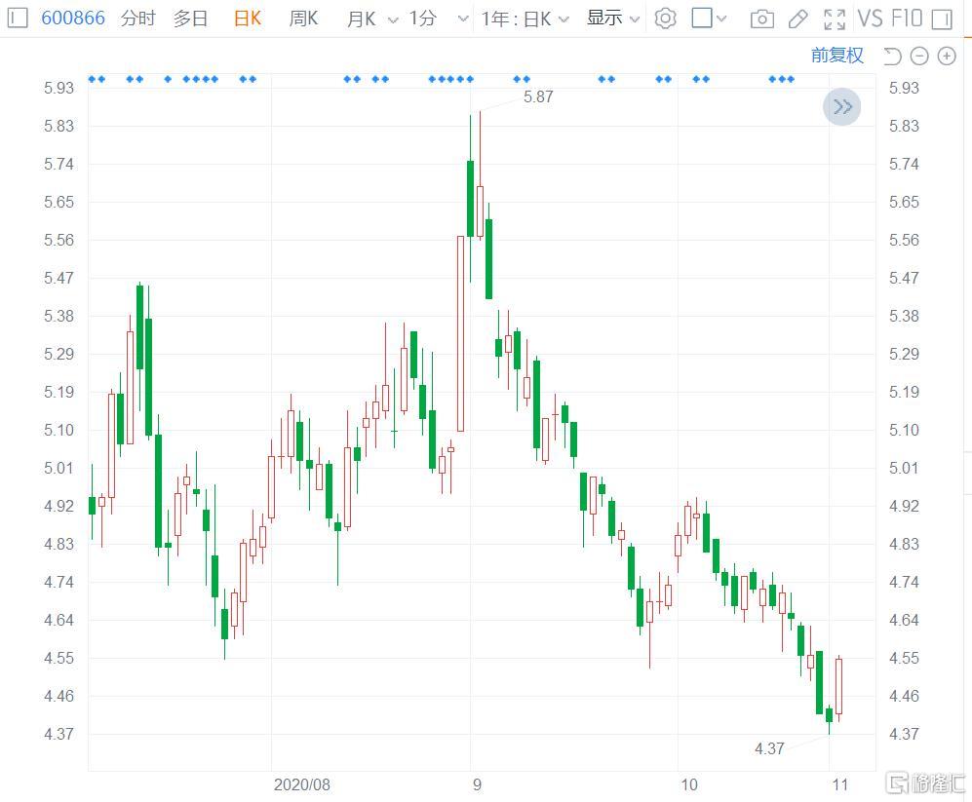Screen dimensions: 972x802
Task: Click the 前复权 price adjustment link
Action: point(836,56)
